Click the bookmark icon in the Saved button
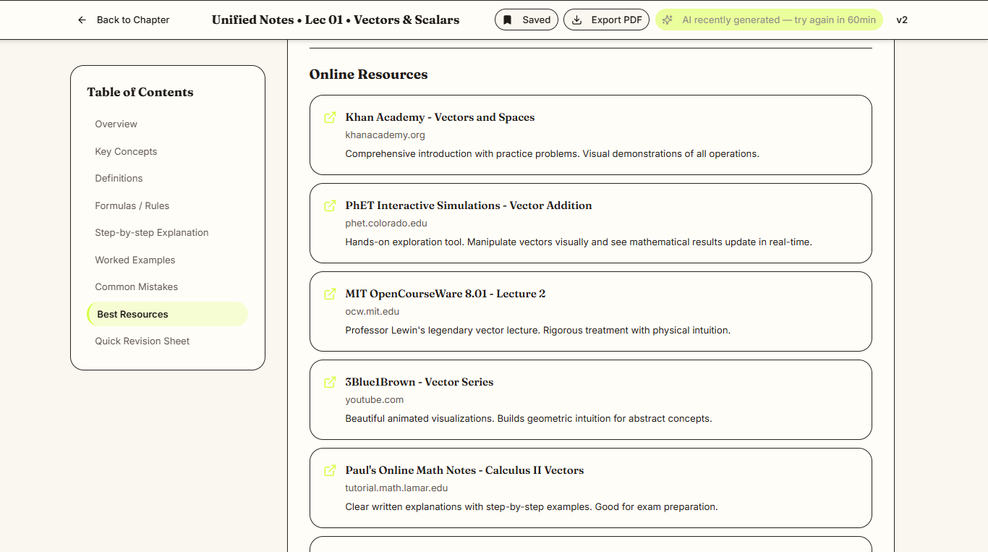988x552 pixels. [508, 20]
